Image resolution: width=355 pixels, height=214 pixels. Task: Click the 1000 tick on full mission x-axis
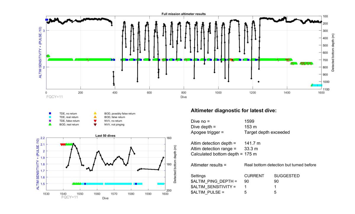pos(218,92)
